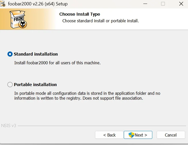Viewport: 188px width, 145px height.
Task: Click the UAC shield icon on Next
Action: (131, 135)
